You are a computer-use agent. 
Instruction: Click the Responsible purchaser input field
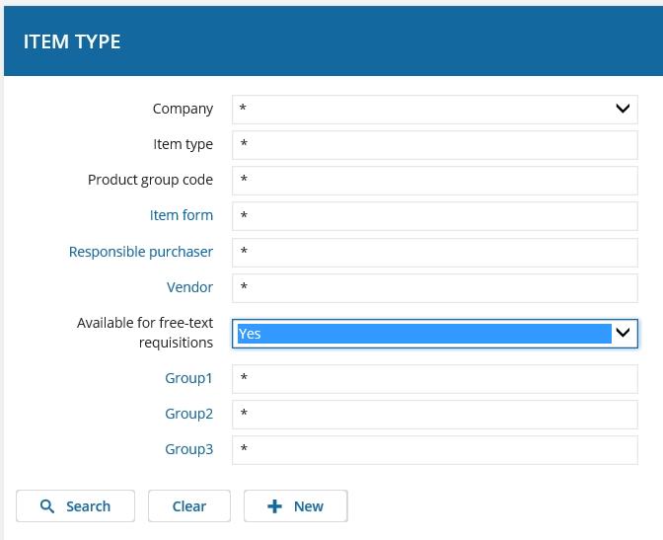pos(435,253)
